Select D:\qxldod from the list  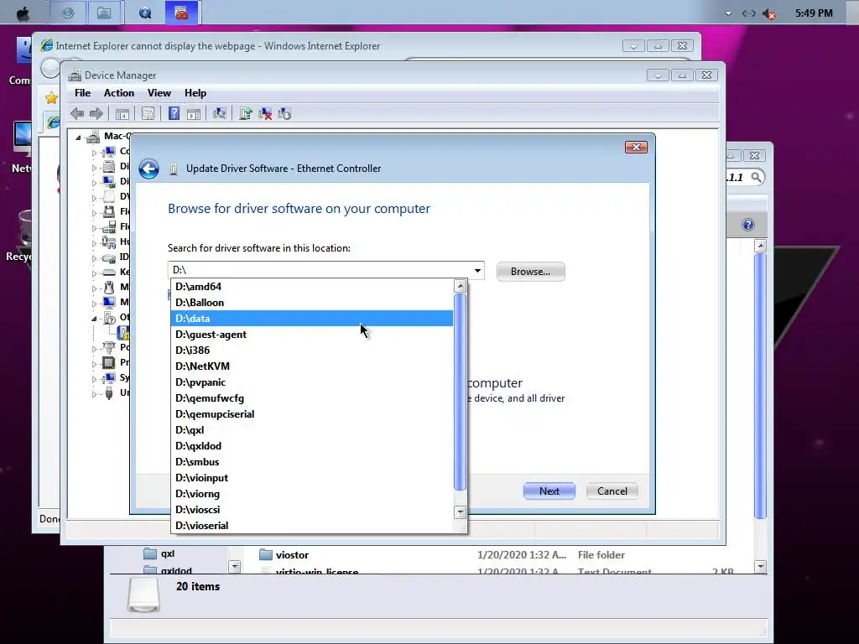pyautogui.click(x=312, y=446)
